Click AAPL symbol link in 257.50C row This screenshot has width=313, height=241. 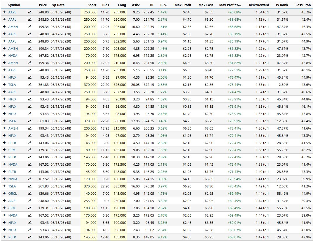pyautogui.click(x=12, y=92)
